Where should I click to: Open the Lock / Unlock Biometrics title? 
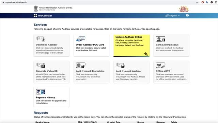[90, 71]
